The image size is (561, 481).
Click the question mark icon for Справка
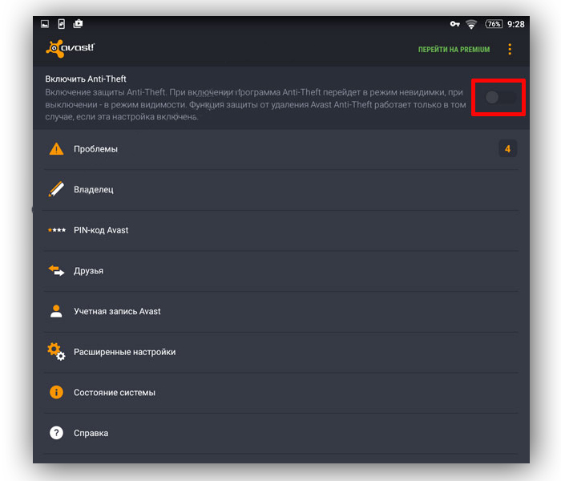click(x=56, y=433)
